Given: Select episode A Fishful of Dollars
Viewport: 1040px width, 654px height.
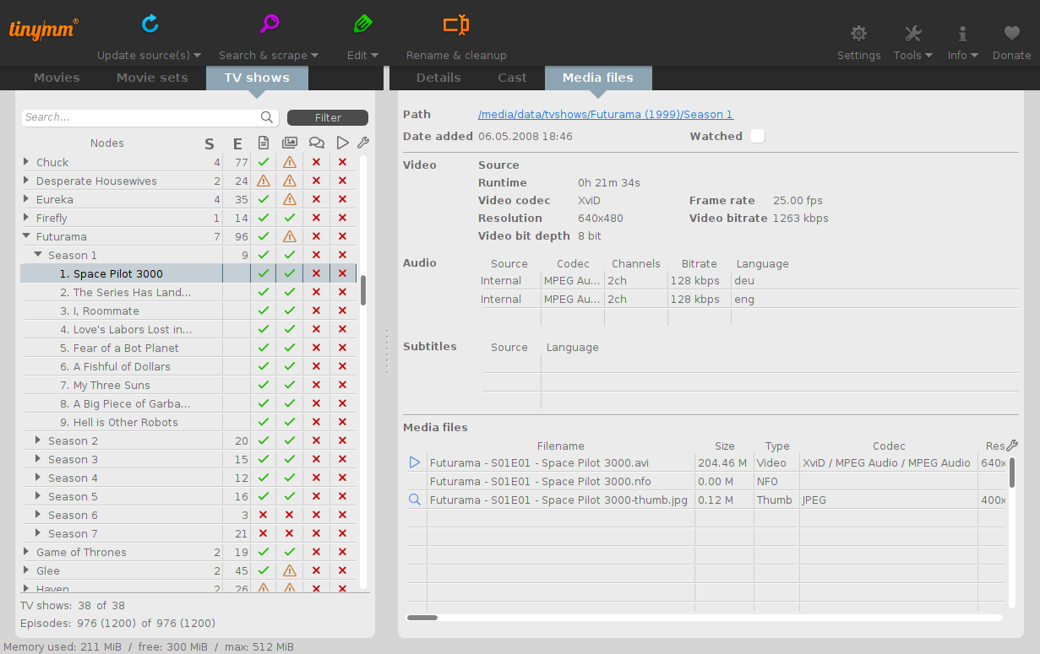Looking at the screenshot, I should pos(116,366).
